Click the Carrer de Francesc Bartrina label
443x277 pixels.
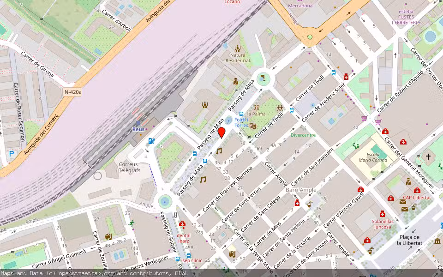(x=227, y=189)
